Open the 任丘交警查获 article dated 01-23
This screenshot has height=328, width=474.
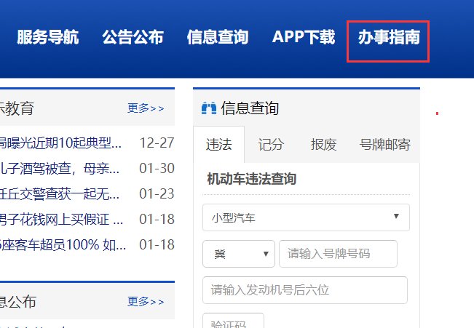click(60, 194)
